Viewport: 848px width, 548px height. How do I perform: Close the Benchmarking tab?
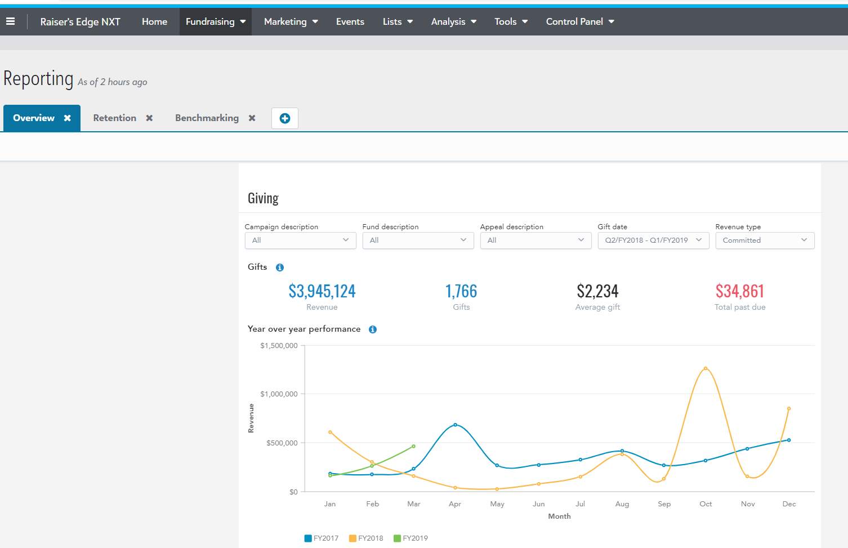coord(252,118)
